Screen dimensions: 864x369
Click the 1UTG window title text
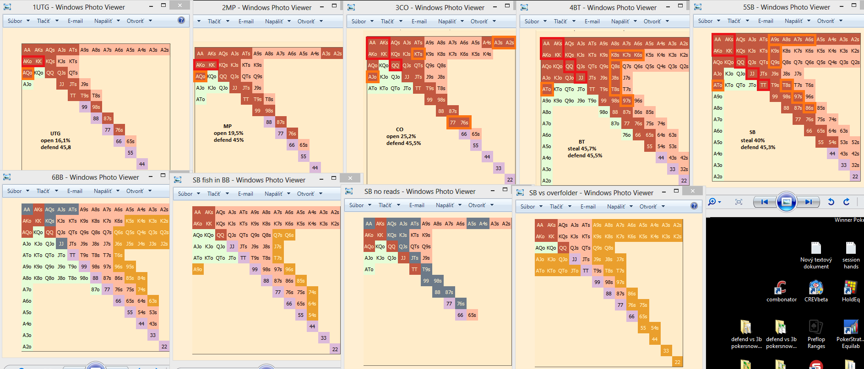[79, 7]
